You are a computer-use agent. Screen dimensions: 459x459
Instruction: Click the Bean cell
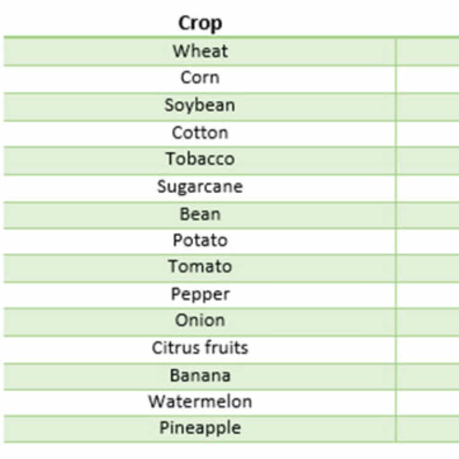pyautogui.click(x=200, y=215)
